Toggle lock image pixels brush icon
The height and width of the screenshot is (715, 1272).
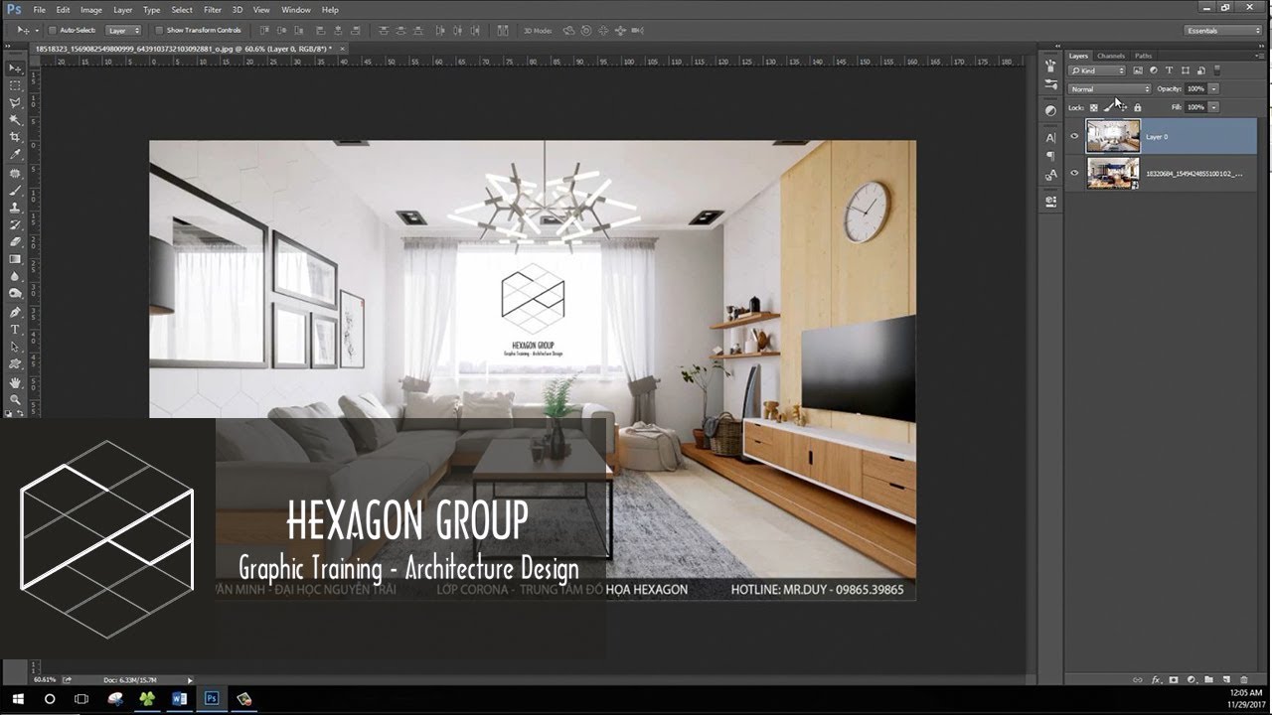(1109, 107)
